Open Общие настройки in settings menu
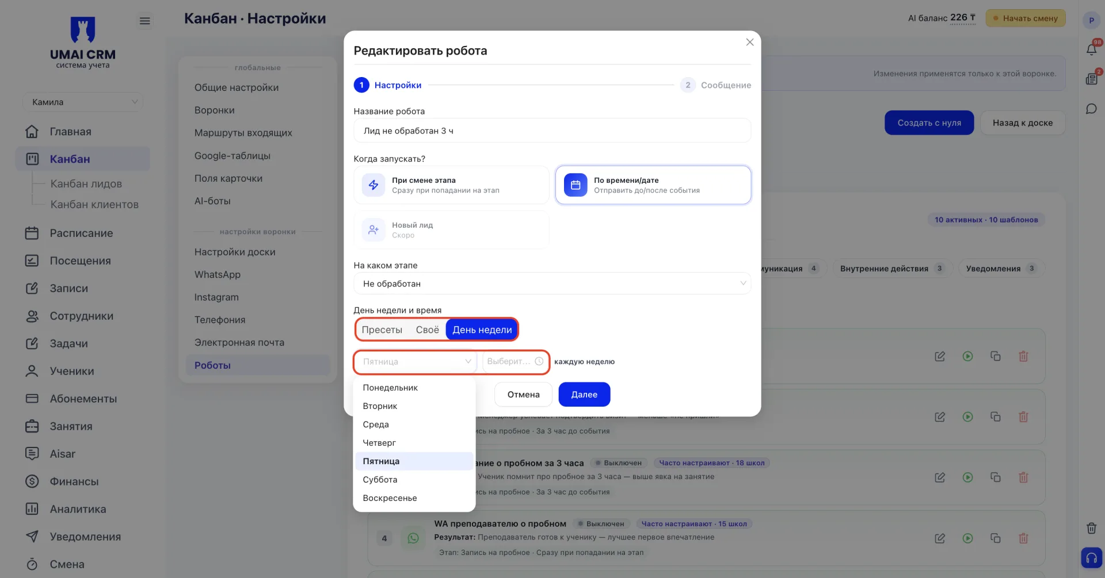 click(237, 87)
